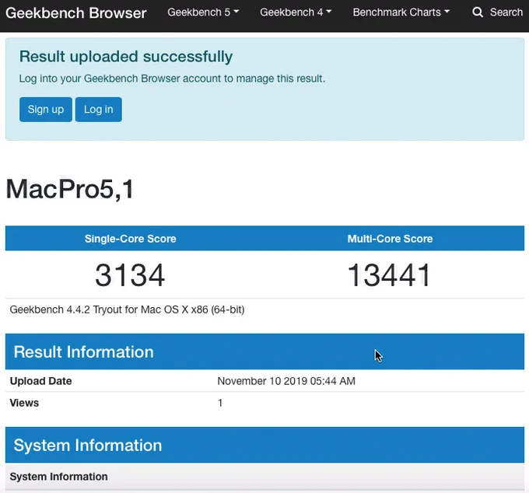The image size is (529, 493).
Task: Click the Result uploaded successfully heading
Action: pyautogui.click(x=126, y=56)
